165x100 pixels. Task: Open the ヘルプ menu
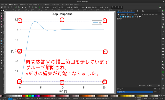[77, 4]
